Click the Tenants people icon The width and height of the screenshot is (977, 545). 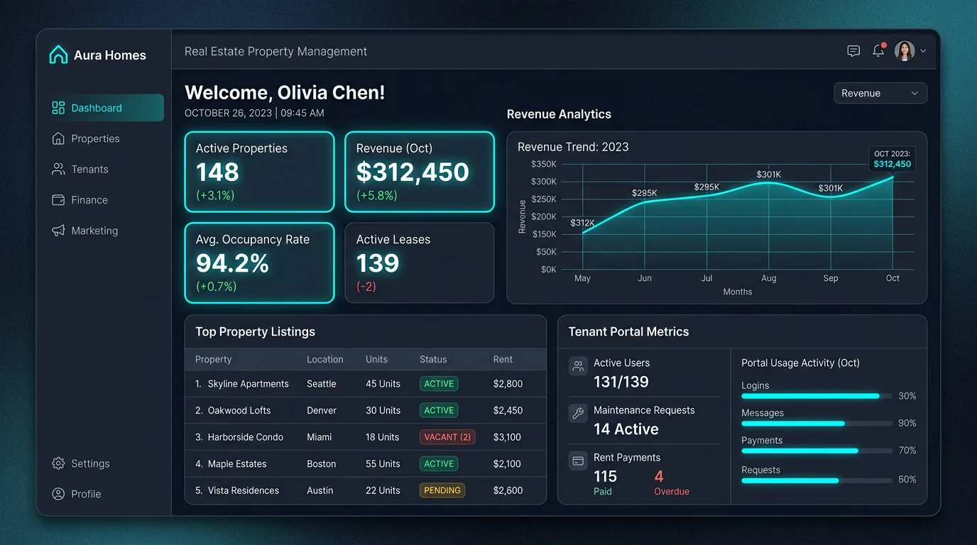click(x=58, y=169)
